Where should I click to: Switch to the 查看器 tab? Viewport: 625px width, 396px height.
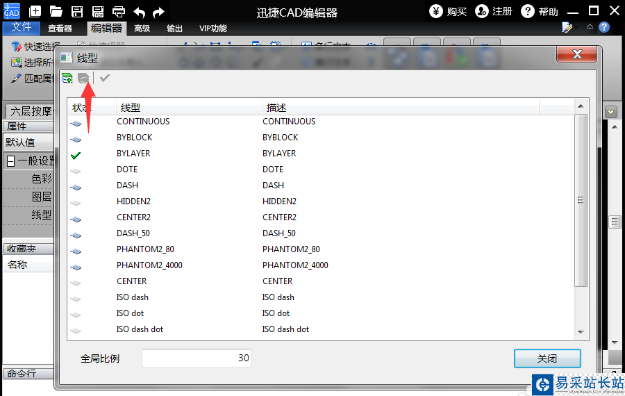60,28
